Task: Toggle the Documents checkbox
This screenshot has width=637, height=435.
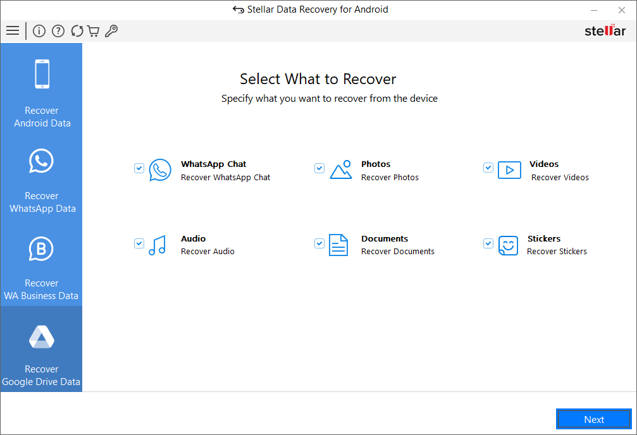Action: pos(319,243)
